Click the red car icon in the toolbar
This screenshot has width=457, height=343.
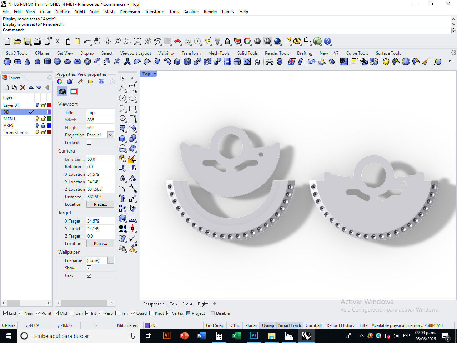pyautogui.click(x=177, y=41)
